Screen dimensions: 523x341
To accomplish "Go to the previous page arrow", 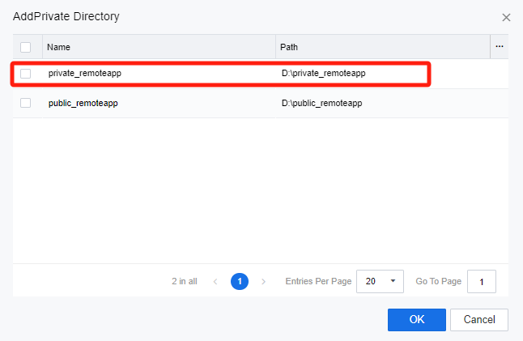I will (x=215, y=281).
